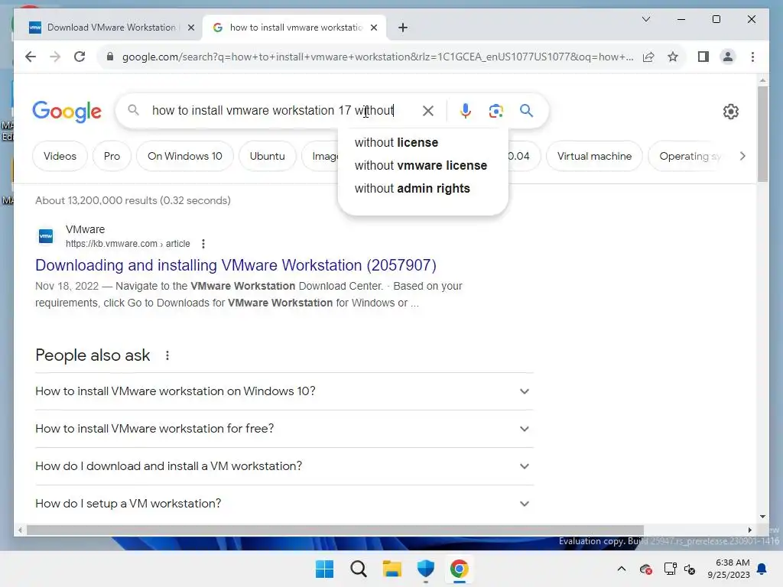Expand 'How to install VMware workstation for free?'
Viewport: 783px width, 587px height.
click(x=284, y=429)
